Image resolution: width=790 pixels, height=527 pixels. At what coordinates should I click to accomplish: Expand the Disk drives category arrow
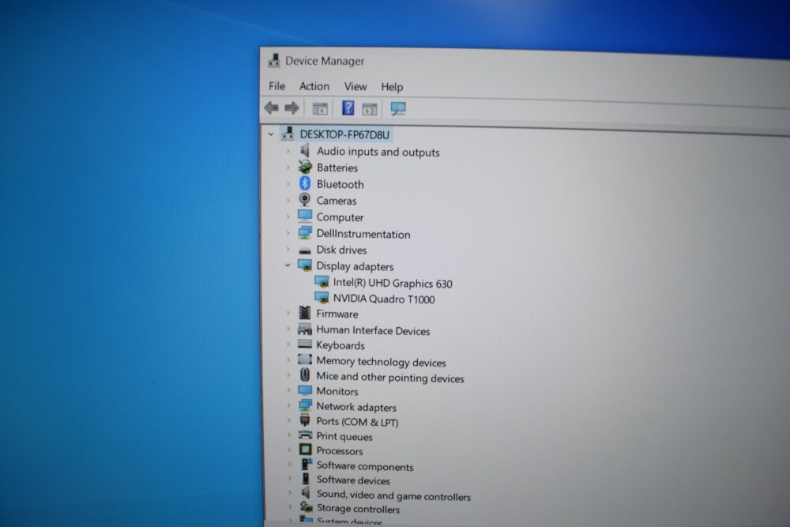[x=288, y=249]
